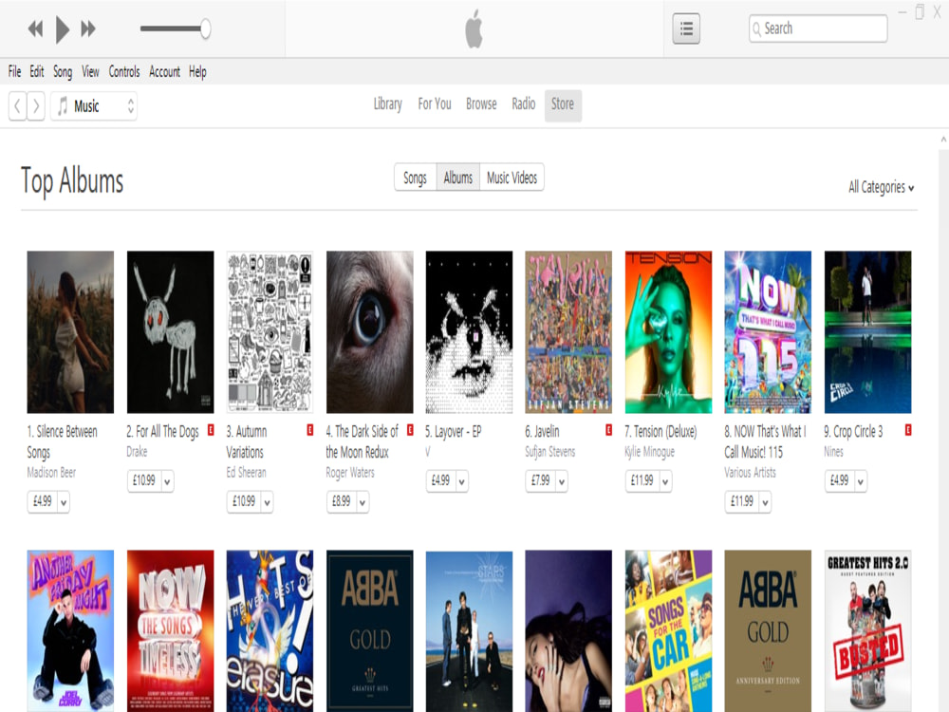Switch to the Songs view

415,177
